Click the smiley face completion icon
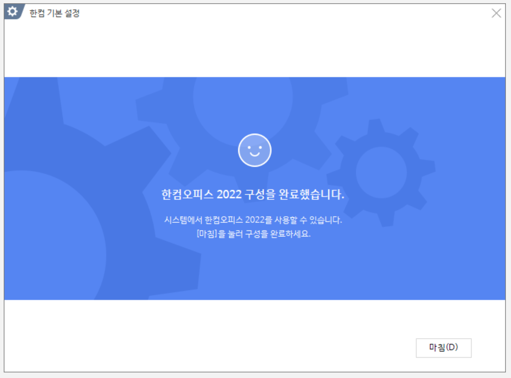Screen dimensions: 511x378 254,150
